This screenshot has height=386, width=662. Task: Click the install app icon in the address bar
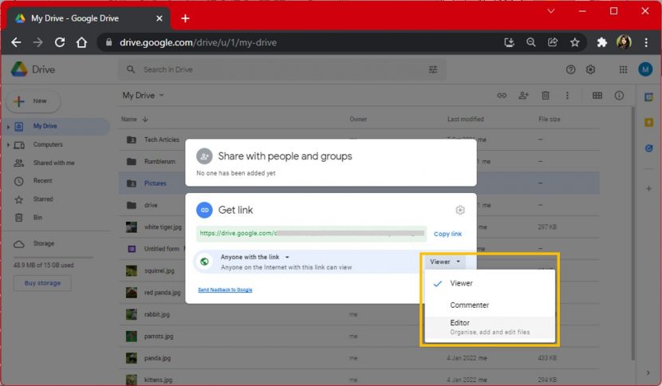coord(509,42)
